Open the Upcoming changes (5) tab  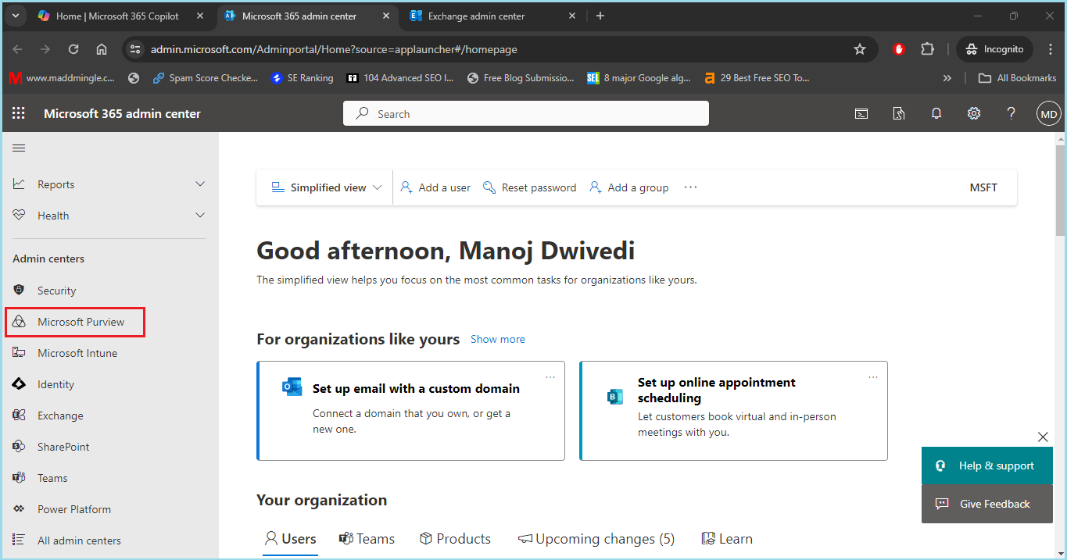tap(596, 539)
